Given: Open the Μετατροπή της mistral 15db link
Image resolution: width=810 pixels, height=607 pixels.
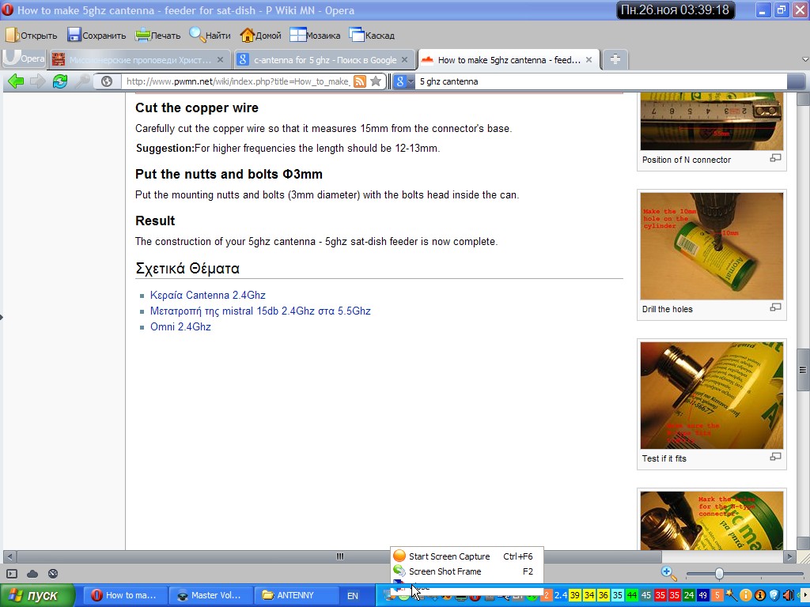Looking at the screenshot, I should pyautogui.click(x=260, y=311).
